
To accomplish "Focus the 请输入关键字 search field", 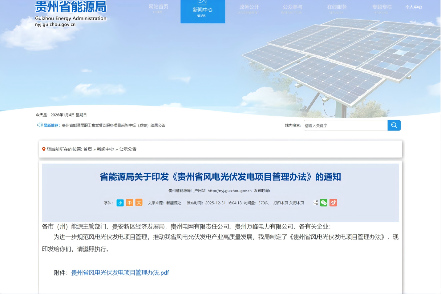I will click(x=345, y=126).
